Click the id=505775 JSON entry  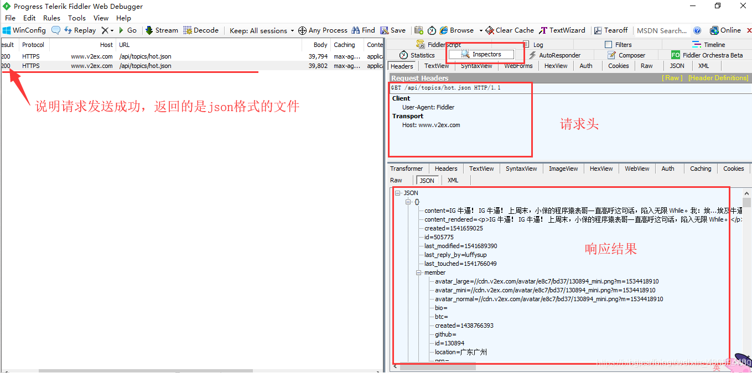[x=439, y=237]
